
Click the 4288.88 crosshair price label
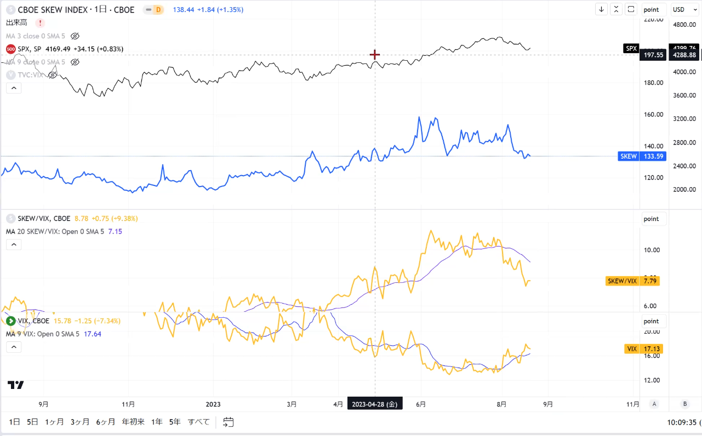pos(685,55)
